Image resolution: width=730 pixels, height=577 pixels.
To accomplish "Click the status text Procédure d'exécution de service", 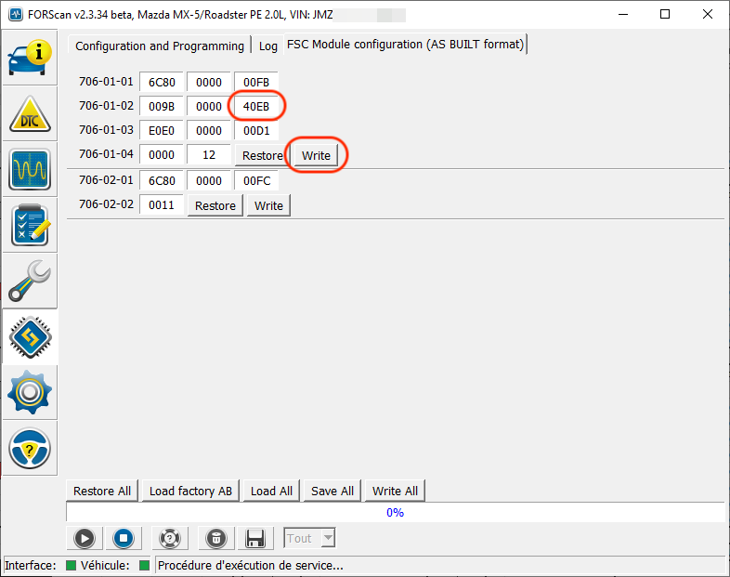I will [x=251, y=565].
